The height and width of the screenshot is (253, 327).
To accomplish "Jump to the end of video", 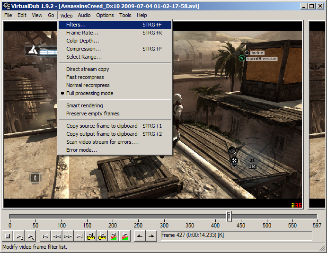I will pos(80,236).
